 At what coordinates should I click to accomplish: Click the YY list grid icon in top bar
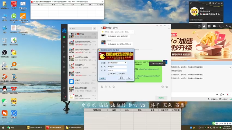click(x=209, y=26)
